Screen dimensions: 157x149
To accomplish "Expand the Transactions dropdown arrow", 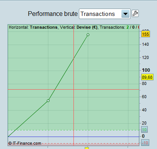I will tap(125, 14).
